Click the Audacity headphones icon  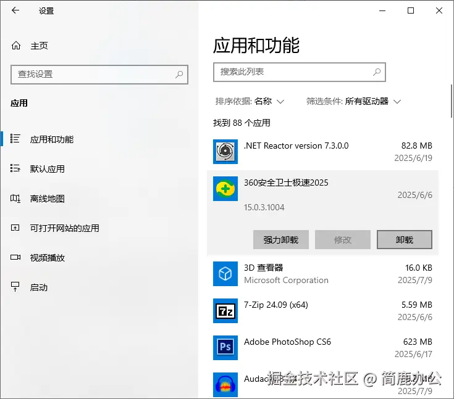225,385
